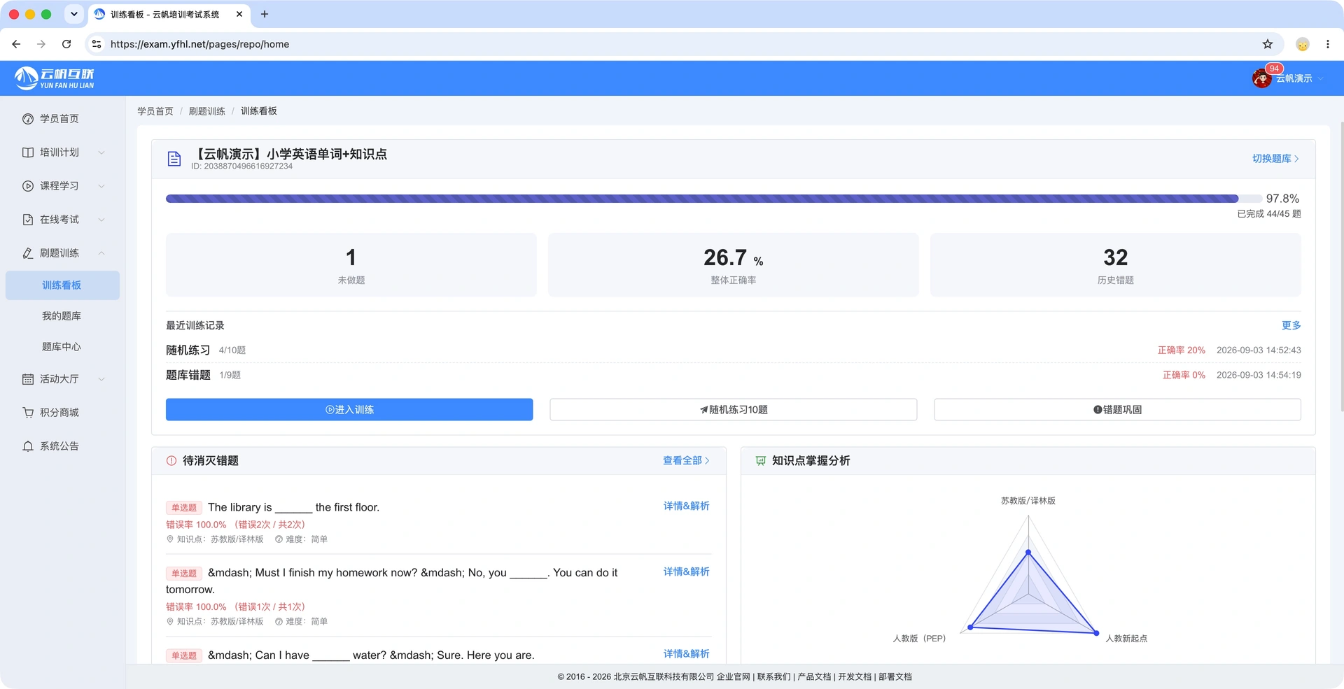
Task: Expand the 培训计划 submenu chevron
Action: 101,152
